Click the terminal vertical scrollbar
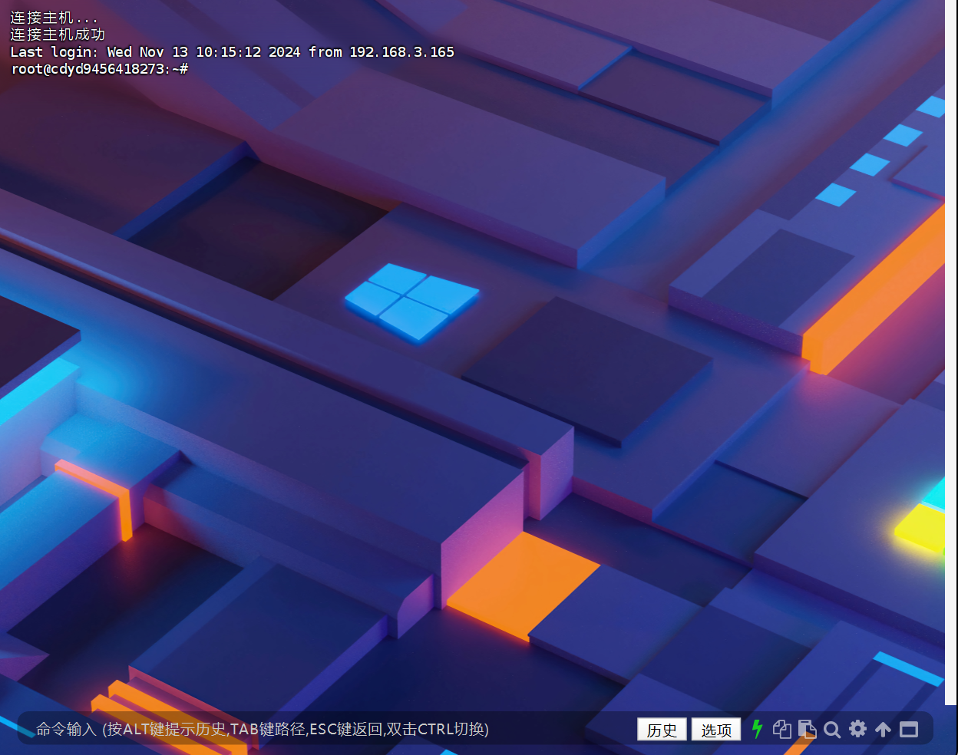Viewport: 958px width, 755px height. click(950, 353)
